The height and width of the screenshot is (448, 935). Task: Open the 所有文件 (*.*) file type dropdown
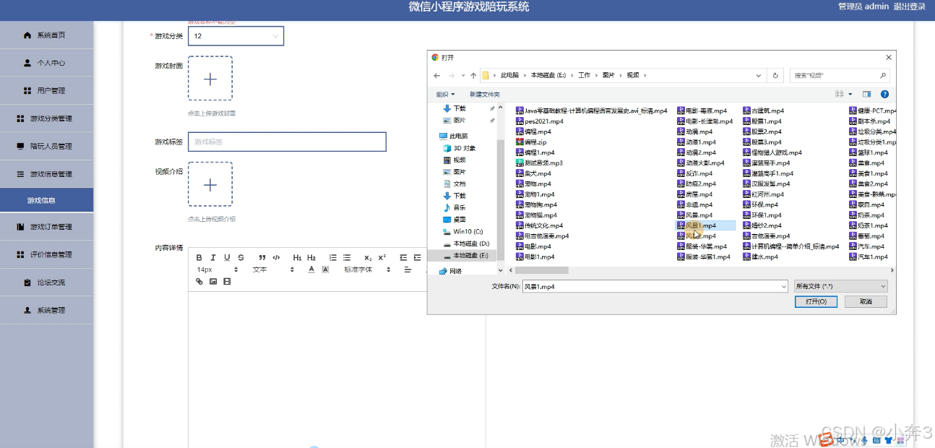click(x=840, y=286)
